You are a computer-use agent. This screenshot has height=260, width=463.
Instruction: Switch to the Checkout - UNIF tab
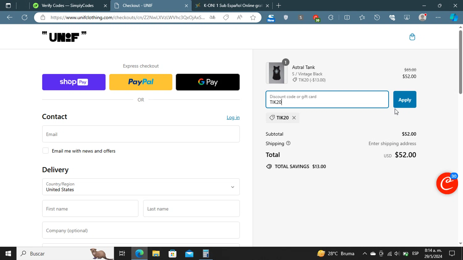pyautogui.click(x=138, y=6)
